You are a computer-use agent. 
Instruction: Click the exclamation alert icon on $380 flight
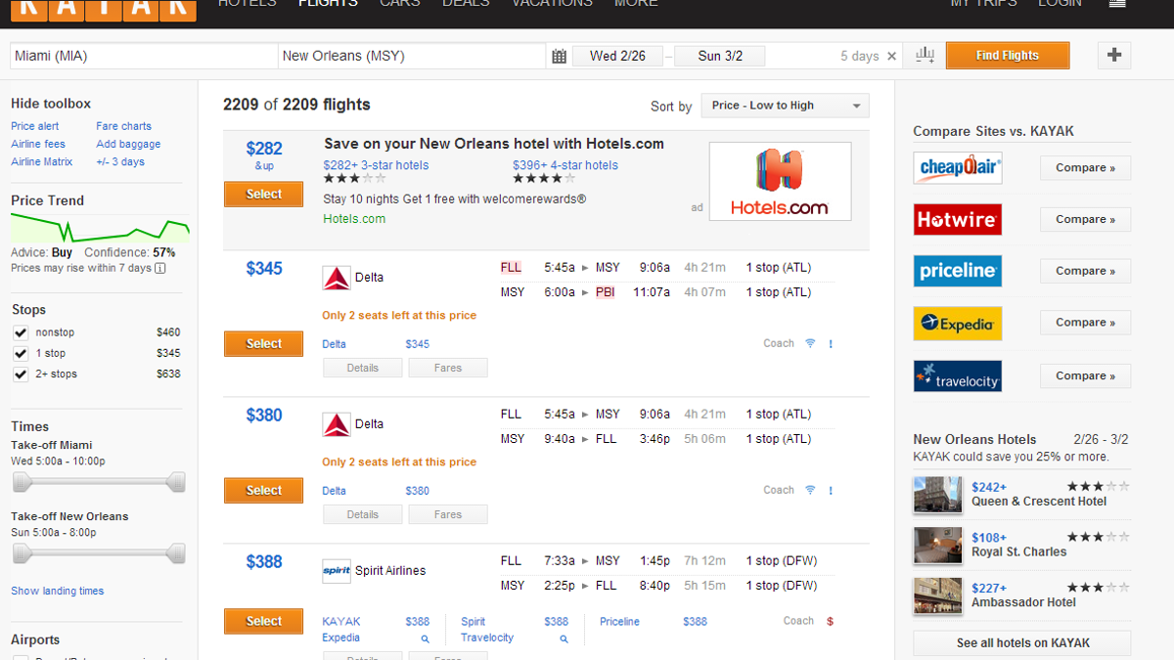831,490
